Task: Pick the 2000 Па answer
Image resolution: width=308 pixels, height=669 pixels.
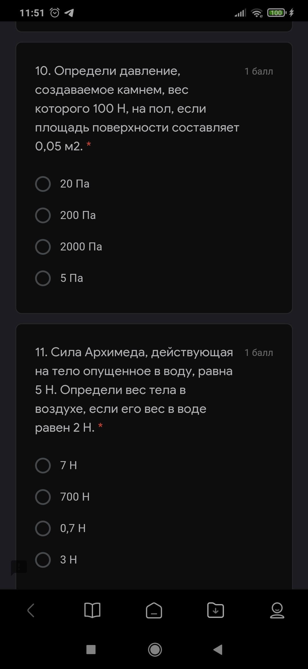Action: (43, 247)
